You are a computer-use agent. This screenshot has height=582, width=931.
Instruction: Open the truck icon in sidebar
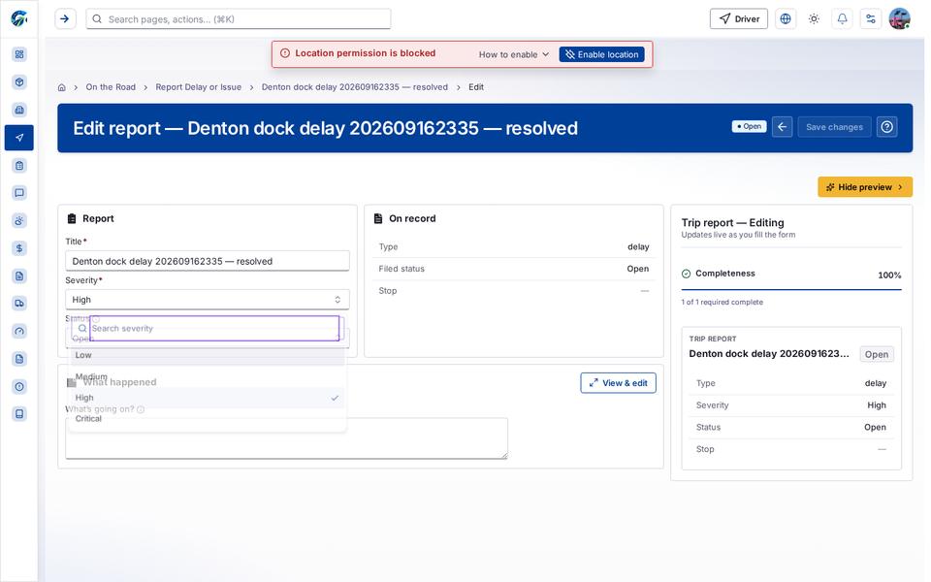[x=19, y=304]
